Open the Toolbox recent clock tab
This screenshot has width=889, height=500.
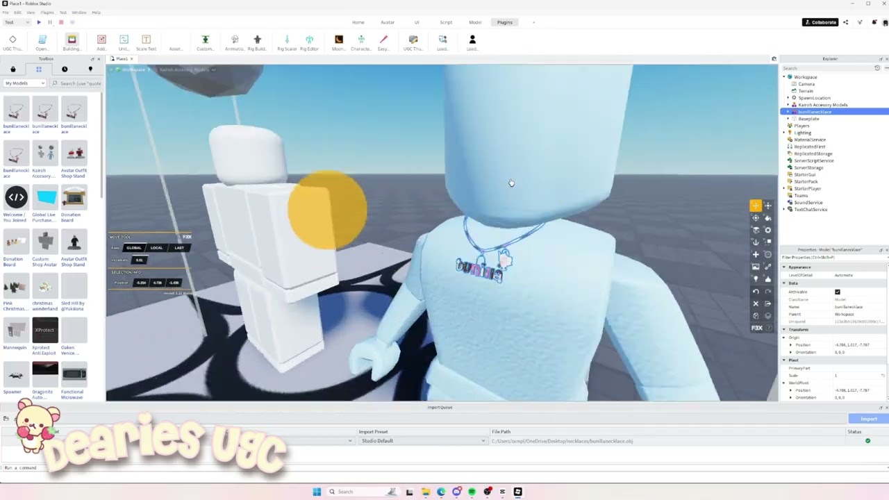[65, 69]
